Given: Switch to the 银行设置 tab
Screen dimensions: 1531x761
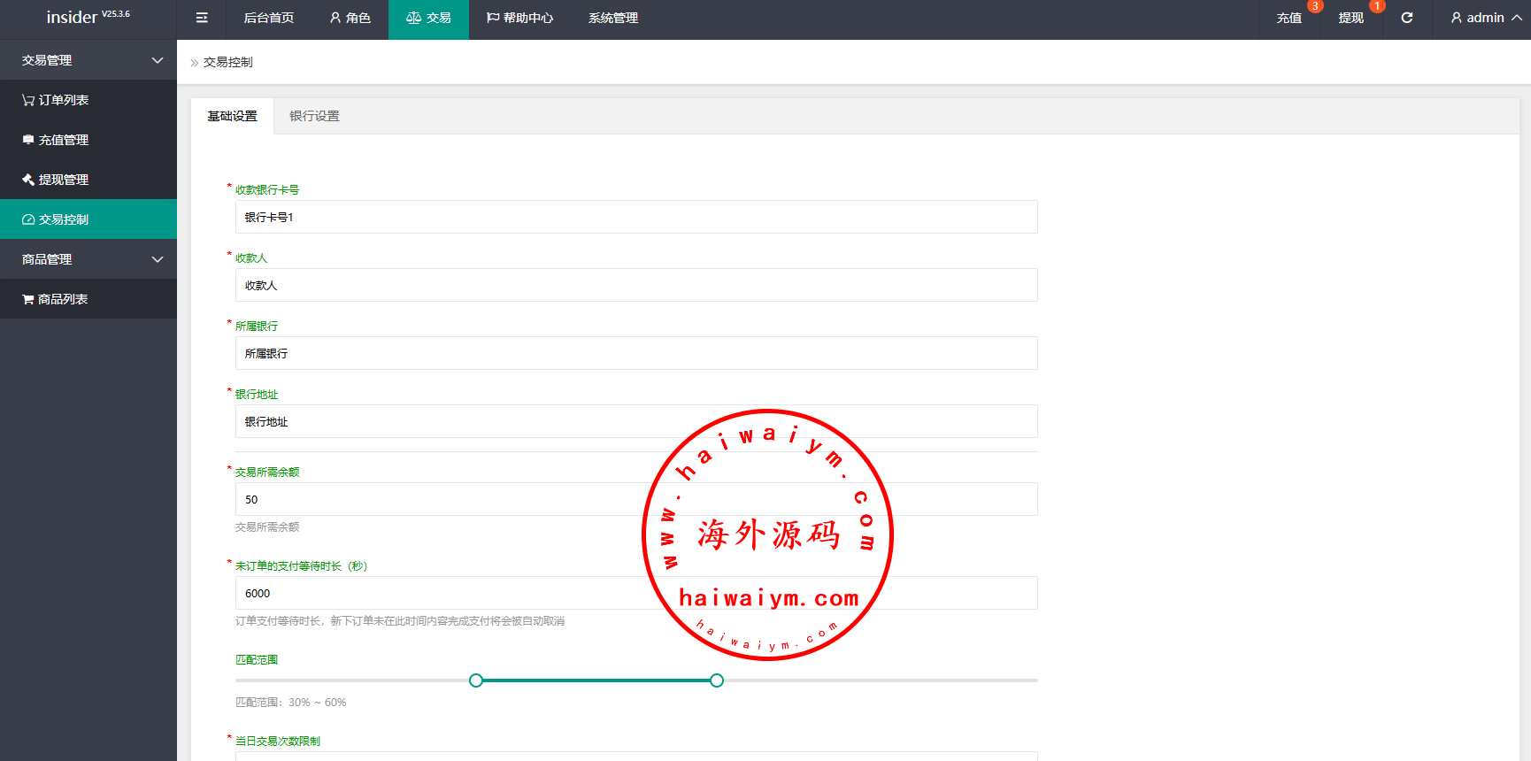Looking at the screenshot, I should [314, 116].
